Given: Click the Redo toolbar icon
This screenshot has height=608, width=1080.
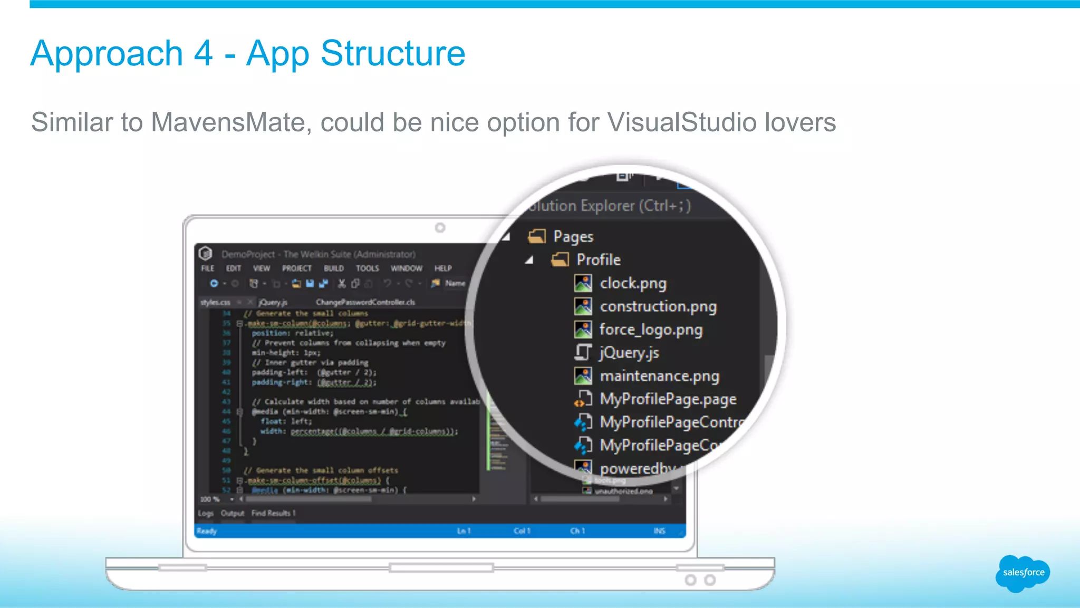Looking at the screenshot, I should (x=409, y=284).
